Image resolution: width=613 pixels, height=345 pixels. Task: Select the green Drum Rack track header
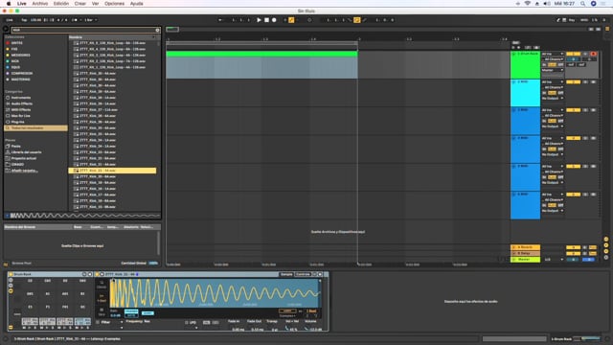tap(526, 64)
